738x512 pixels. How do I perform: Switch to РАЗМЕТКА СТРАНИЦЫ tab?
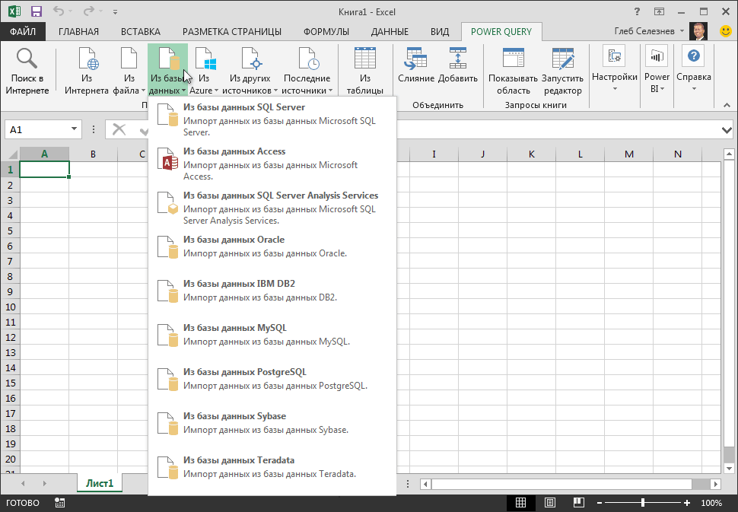pyautogui.click(x=232, y=31)
